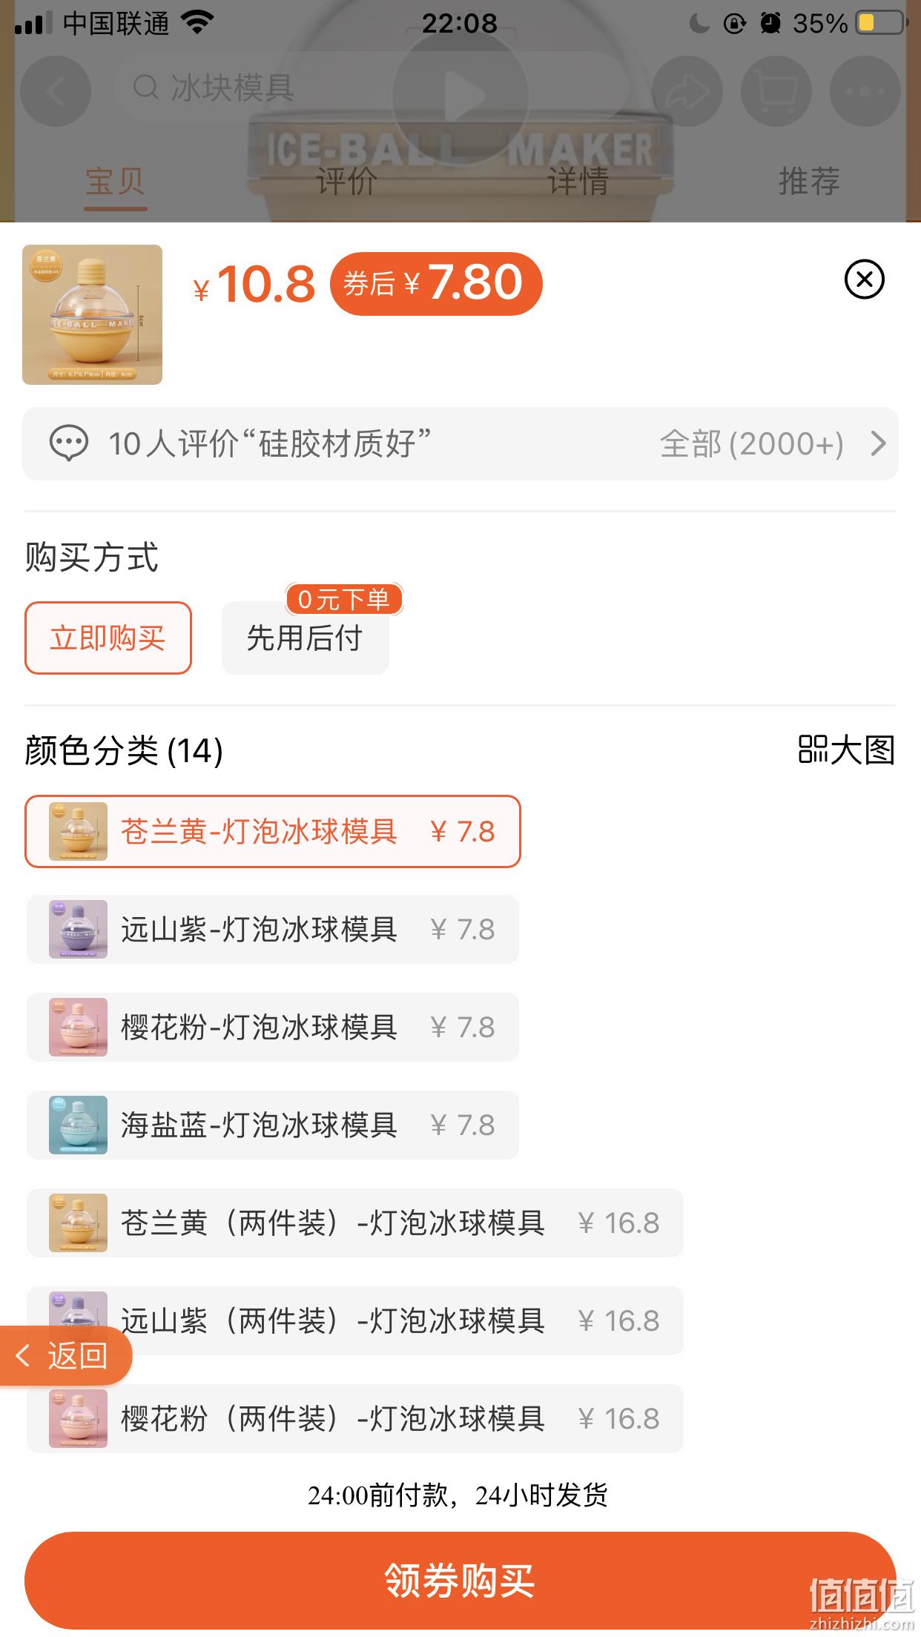Viewport: 921px width, 1637px height.
Task: Select 立即购买 purchase method
Action: (x=108, y=638)
